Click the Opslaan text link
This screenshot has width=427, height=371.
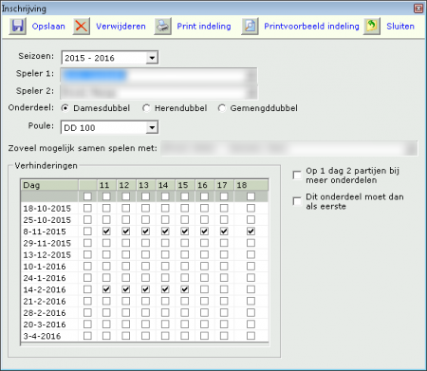48,27
